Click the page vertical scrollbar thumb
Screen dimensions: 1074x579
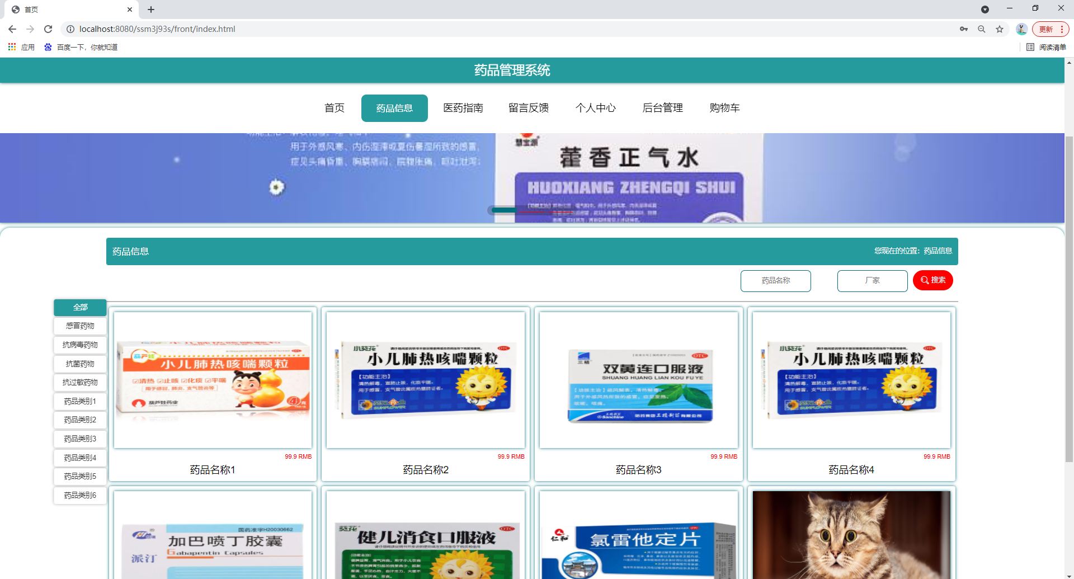pos(1069,299)
